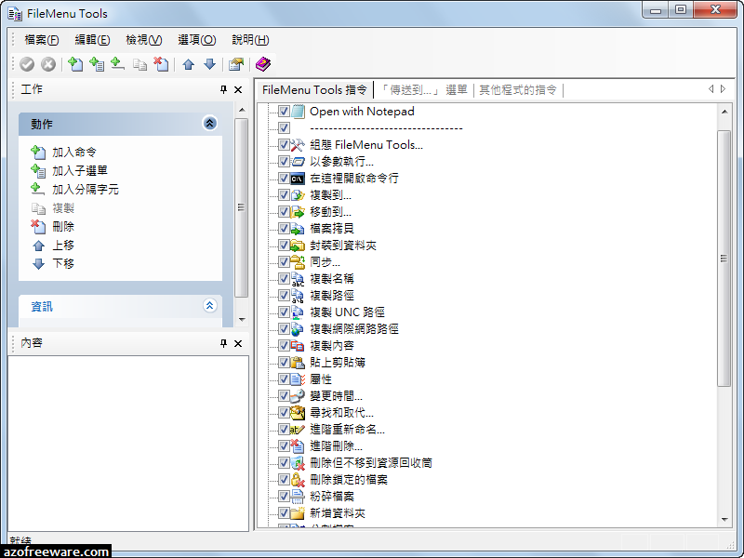Viewport: 744px width, 558px height.
Task: Toggle the 複製名稱 checkbox
Action: pos(284,278)
